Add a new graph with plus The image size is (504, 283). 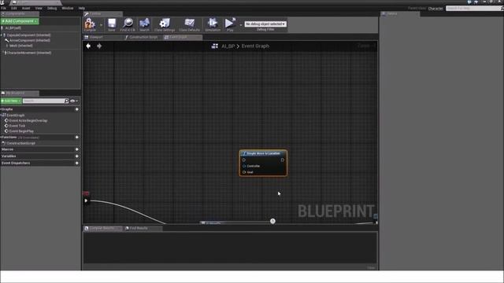tap(77, 109)
